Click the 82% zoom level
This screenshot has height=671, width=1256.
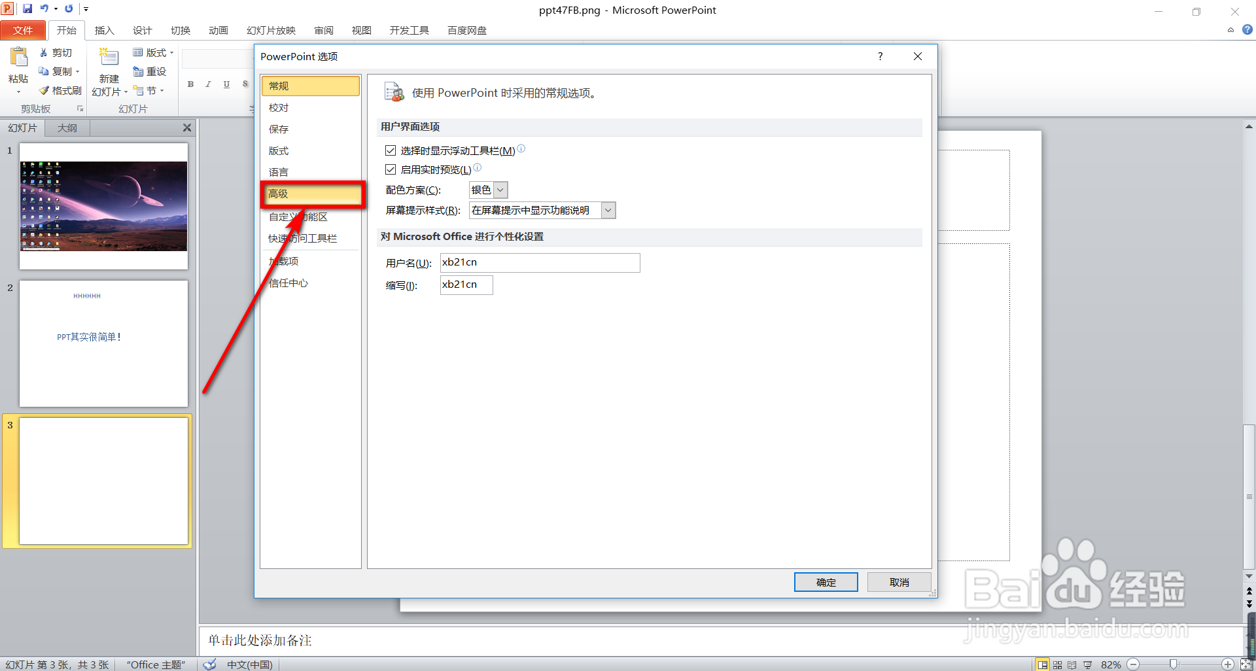1111,664
